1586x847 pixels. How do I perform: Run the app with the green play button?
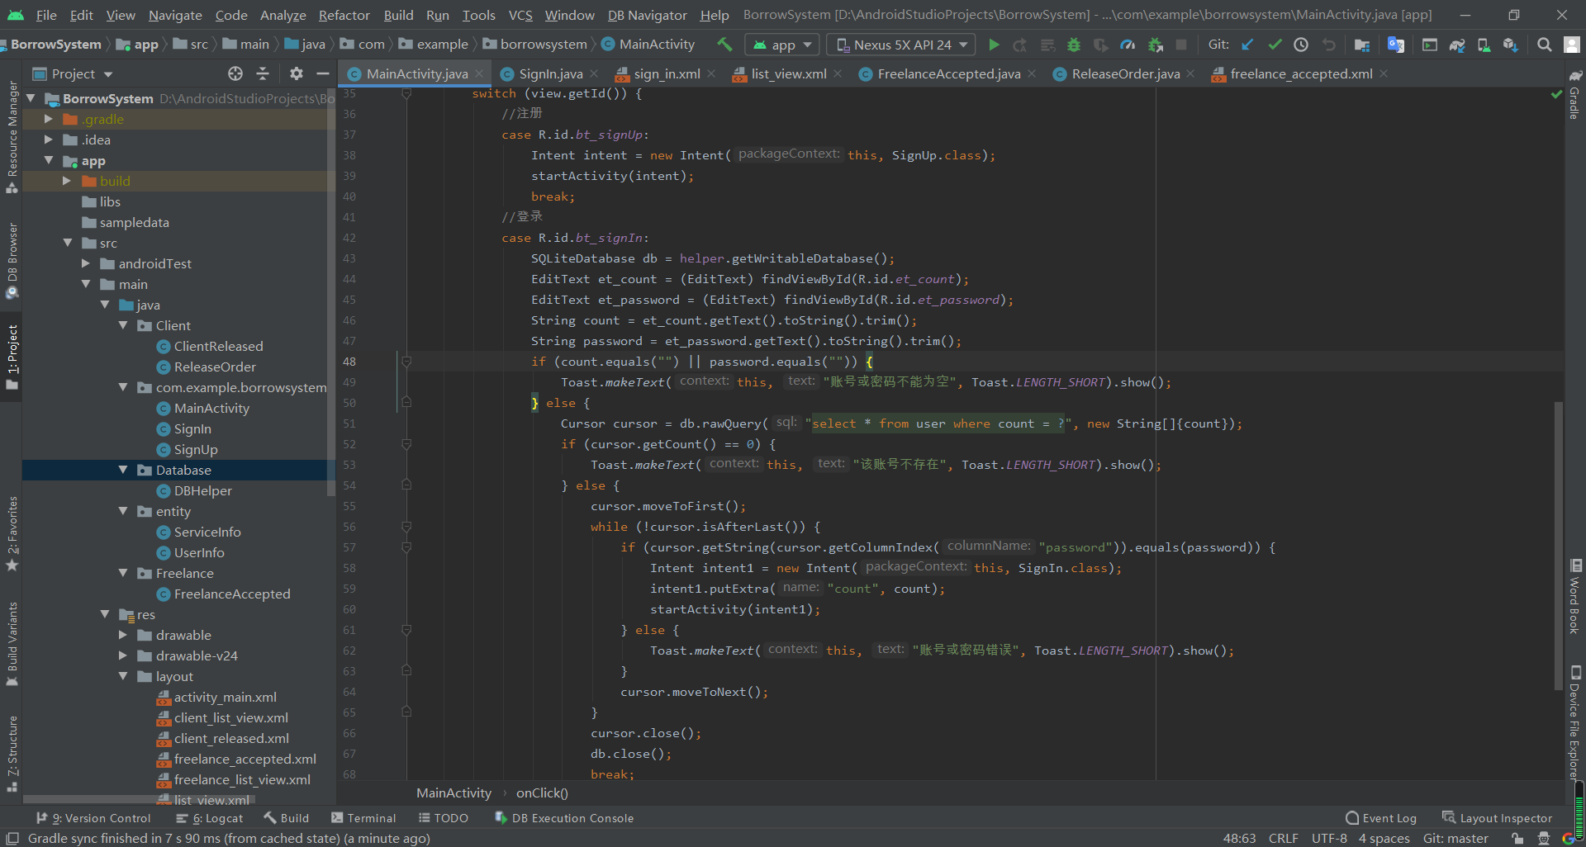994,45
